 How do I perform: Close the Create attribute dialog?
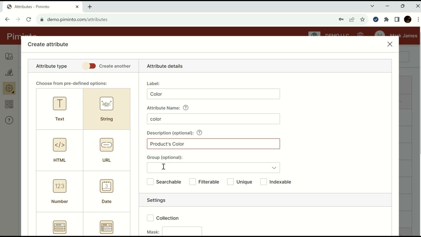click(x=390, y=44)
